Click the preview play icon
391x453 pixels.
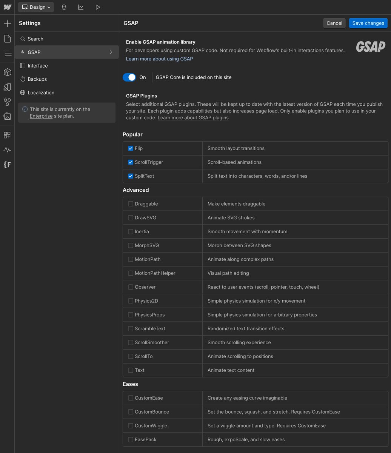[x=98, y=7]
